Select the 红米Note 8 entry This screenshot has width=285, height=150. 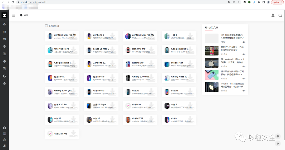pyautogui.click(x=101, y=78)
